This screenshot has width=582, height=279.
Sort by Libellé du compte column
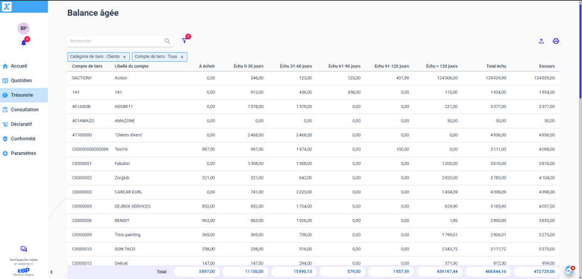pos(132,66)
